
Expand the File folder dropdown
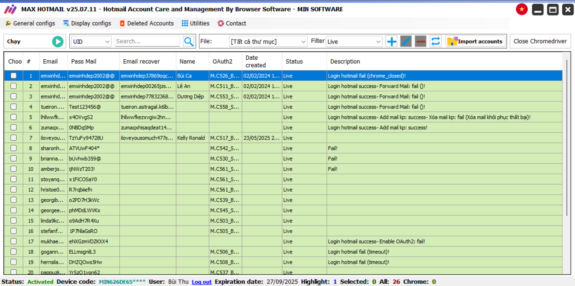click(x=268, y=42)
